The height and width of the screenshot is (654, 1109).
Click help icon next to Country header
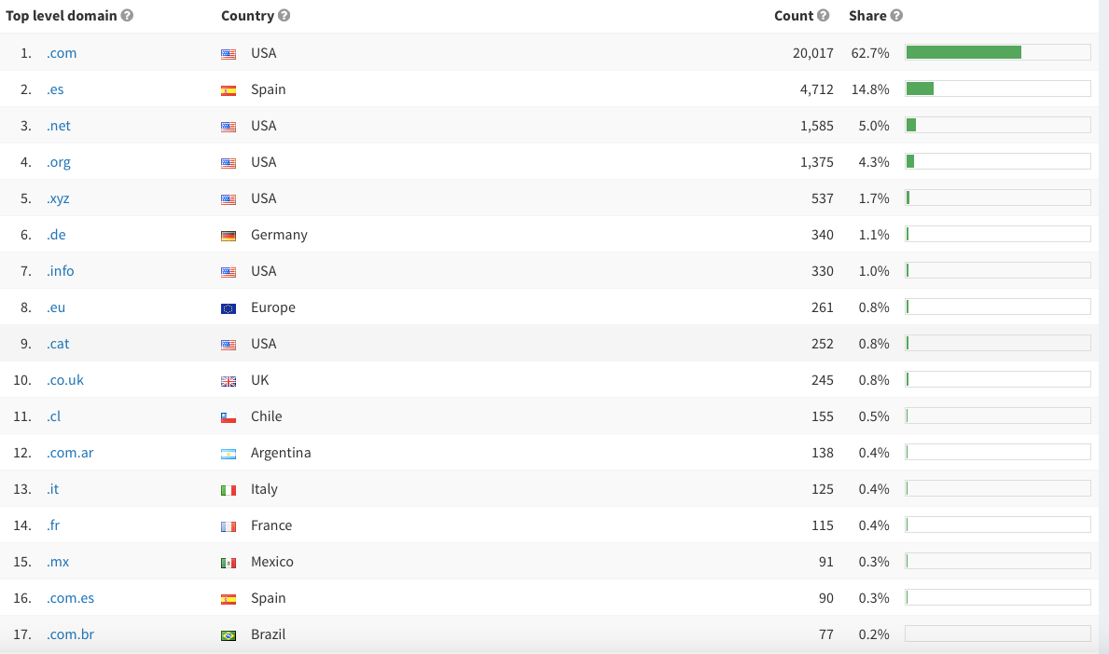click(284, 16)
